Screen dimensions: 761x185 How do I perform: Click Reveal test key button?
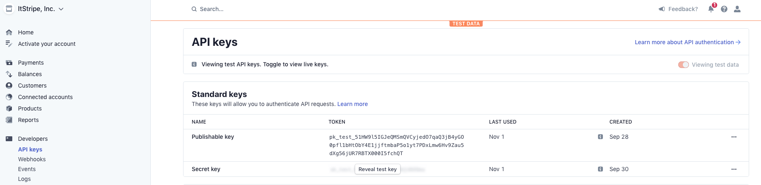pyautogui.click(x=378, y=169)
